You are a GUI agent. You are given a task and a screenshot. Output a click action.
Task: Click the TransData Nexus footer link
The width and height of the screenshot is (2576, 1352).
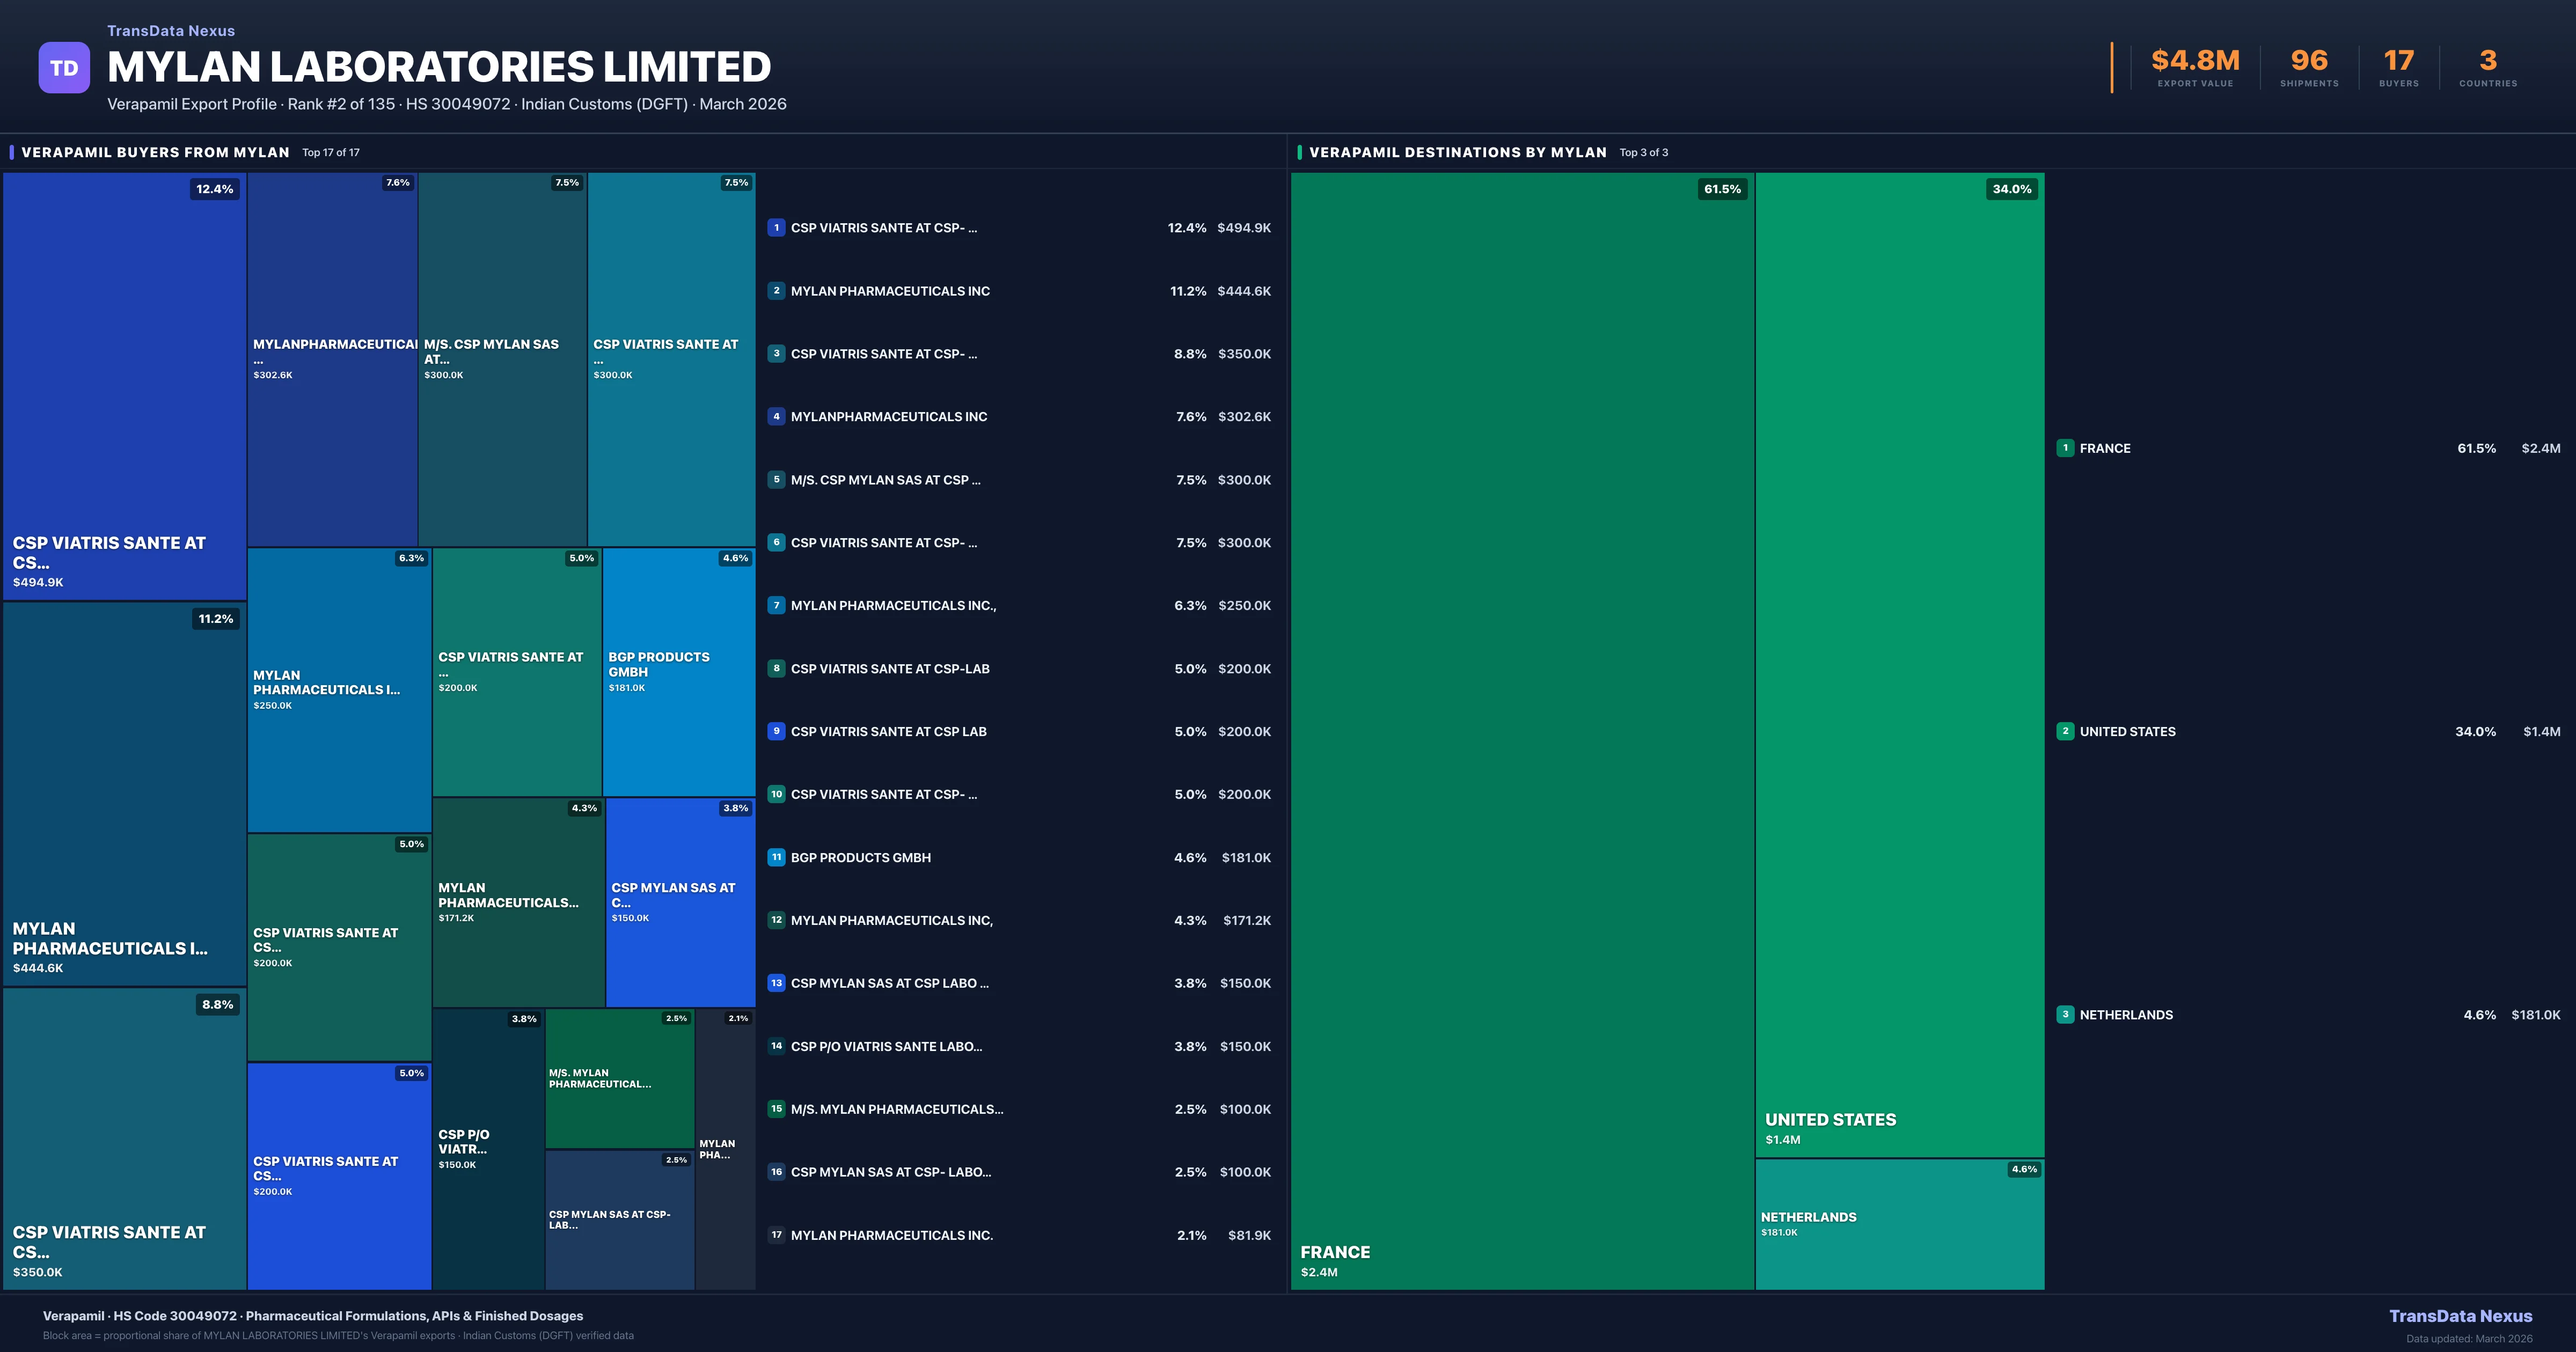(2460, 1316)
